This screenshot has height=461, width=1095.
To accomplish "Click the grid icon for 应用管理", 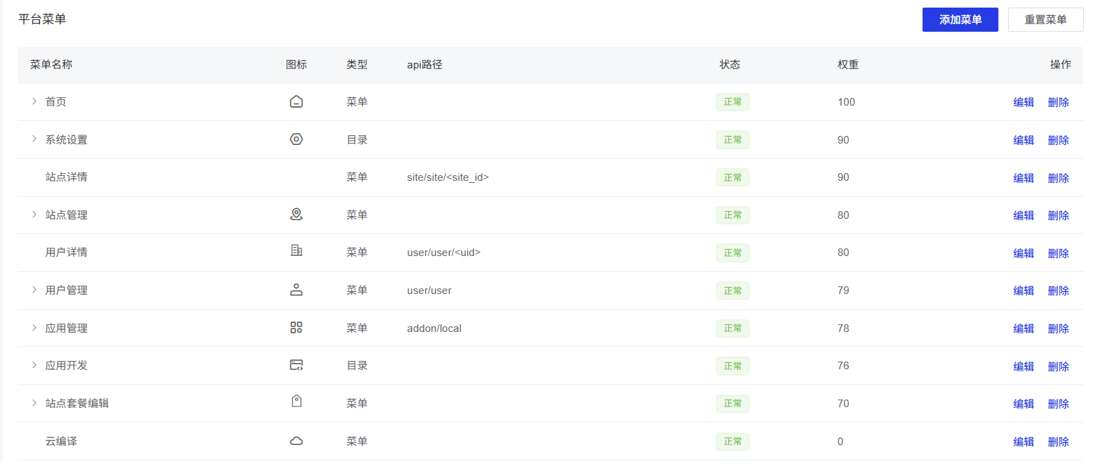I will pyautogui.click(x=296, y=328).
